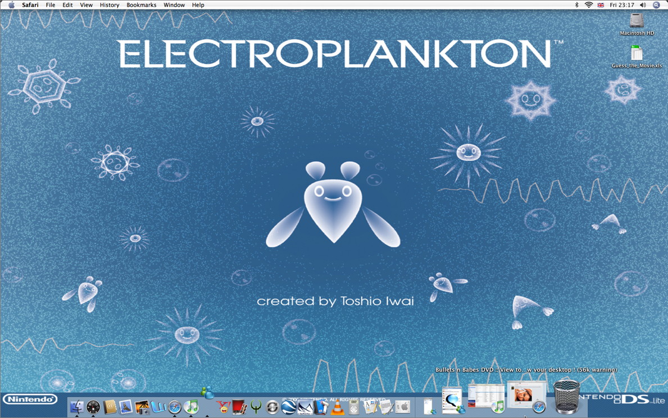Viewport: 668px width, 418px height.
Task: Open the Window menu
Action: (174, 5)
